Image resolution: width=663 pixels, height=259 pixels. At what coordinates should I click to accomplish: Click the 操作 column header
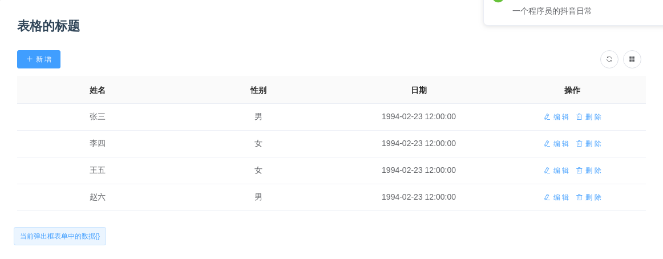click(572, 90)
